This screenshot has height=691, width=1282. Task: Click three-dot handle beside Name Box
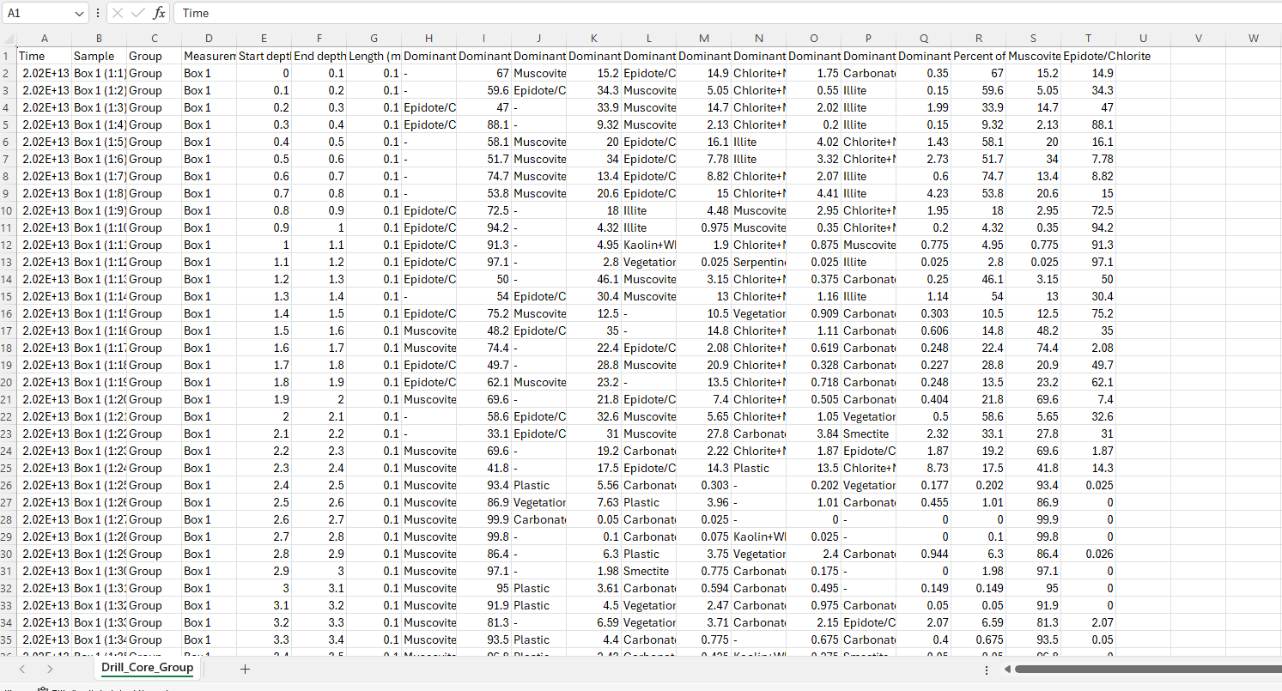tap(98, 13)
